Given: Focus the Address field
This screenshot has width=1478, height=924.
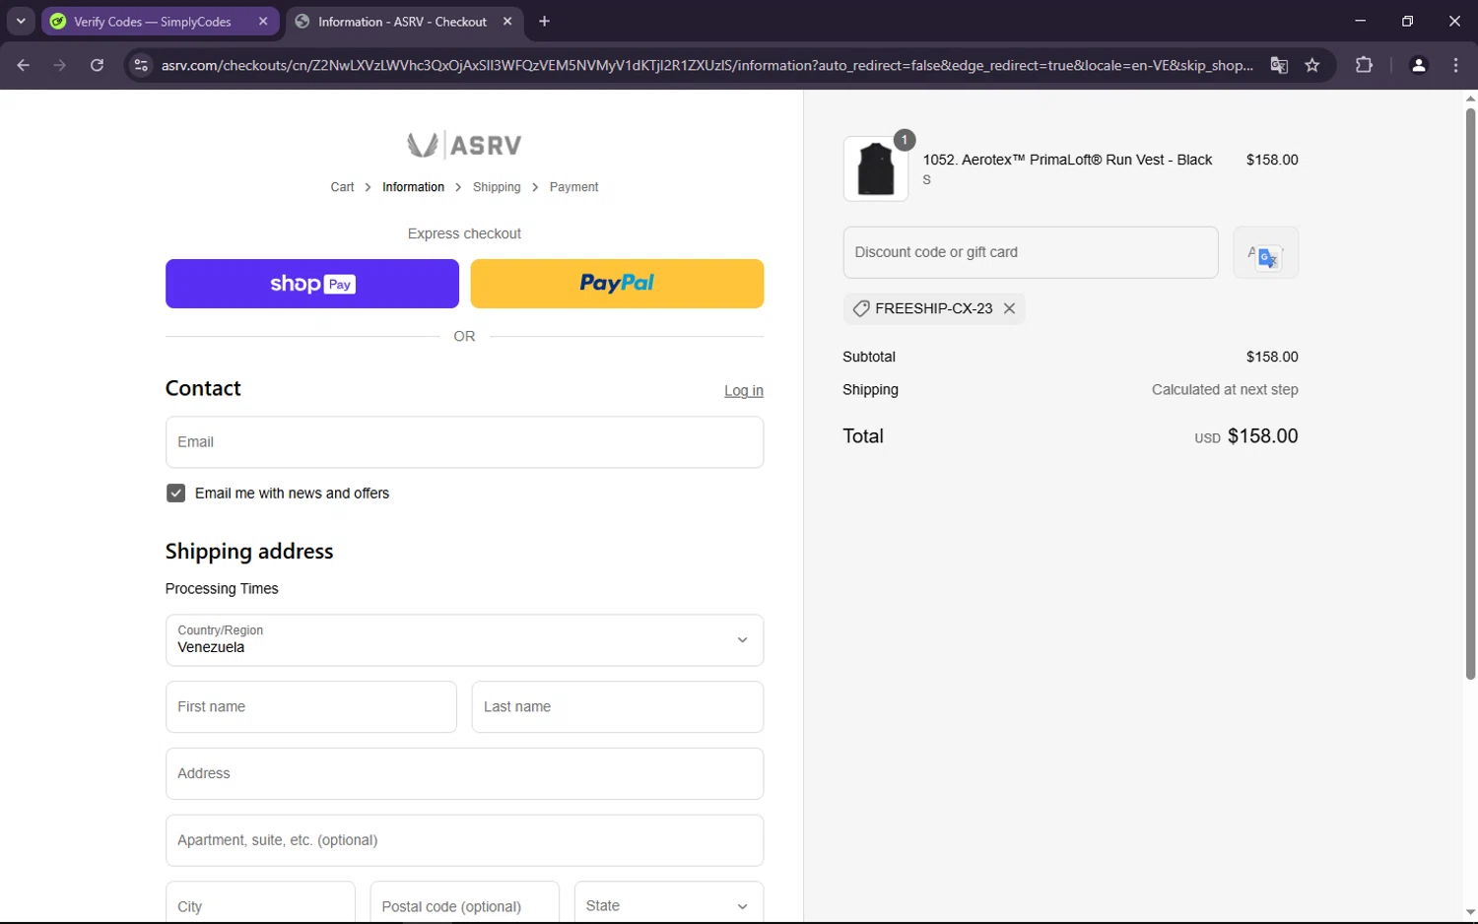Looking at the screenshot, I should [x=464, y=774].
